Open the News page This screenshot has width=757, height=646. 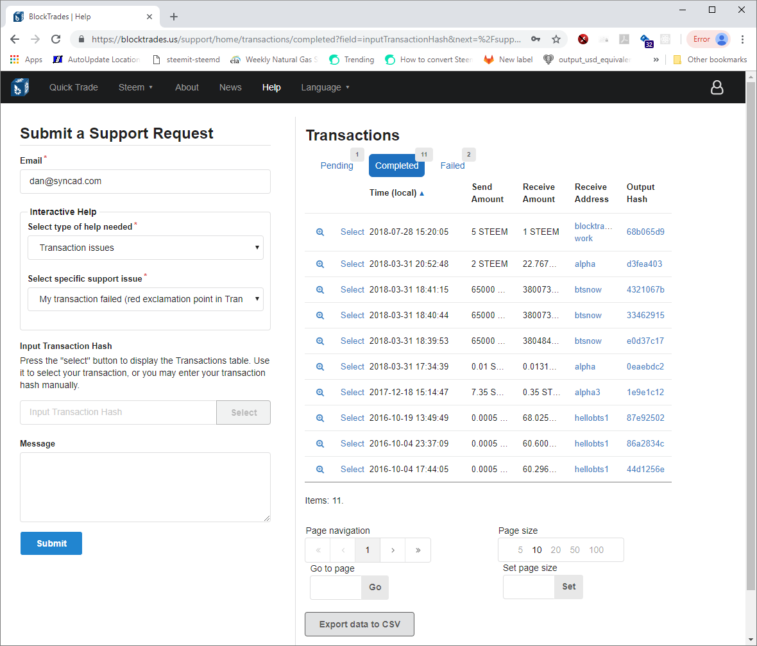(x=230, y=87)
